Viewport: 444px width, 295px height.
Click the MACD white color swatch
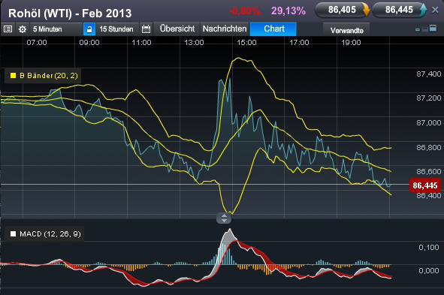[13, 234]
